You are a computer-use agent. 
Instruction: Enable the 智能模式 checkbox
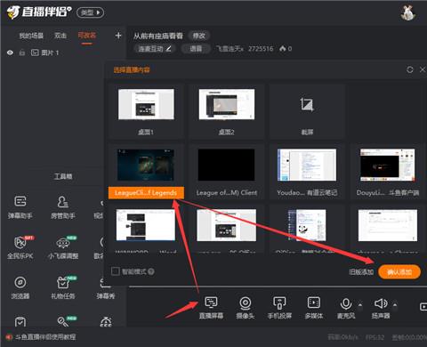116,271
